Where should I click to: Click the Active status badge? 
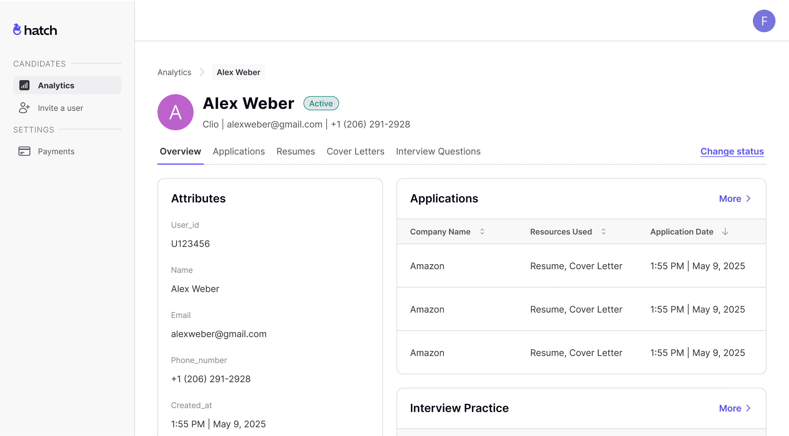pyautogui.click(x=321, y=103)
